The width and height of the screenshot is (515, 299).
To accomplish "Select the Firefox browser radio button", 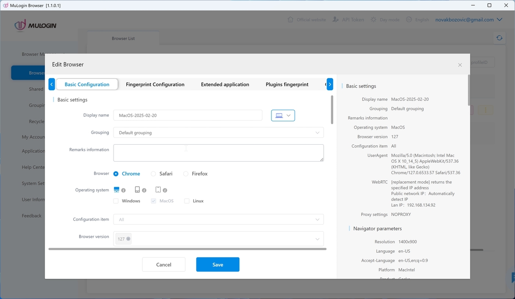I will click(x=186, y=174).
